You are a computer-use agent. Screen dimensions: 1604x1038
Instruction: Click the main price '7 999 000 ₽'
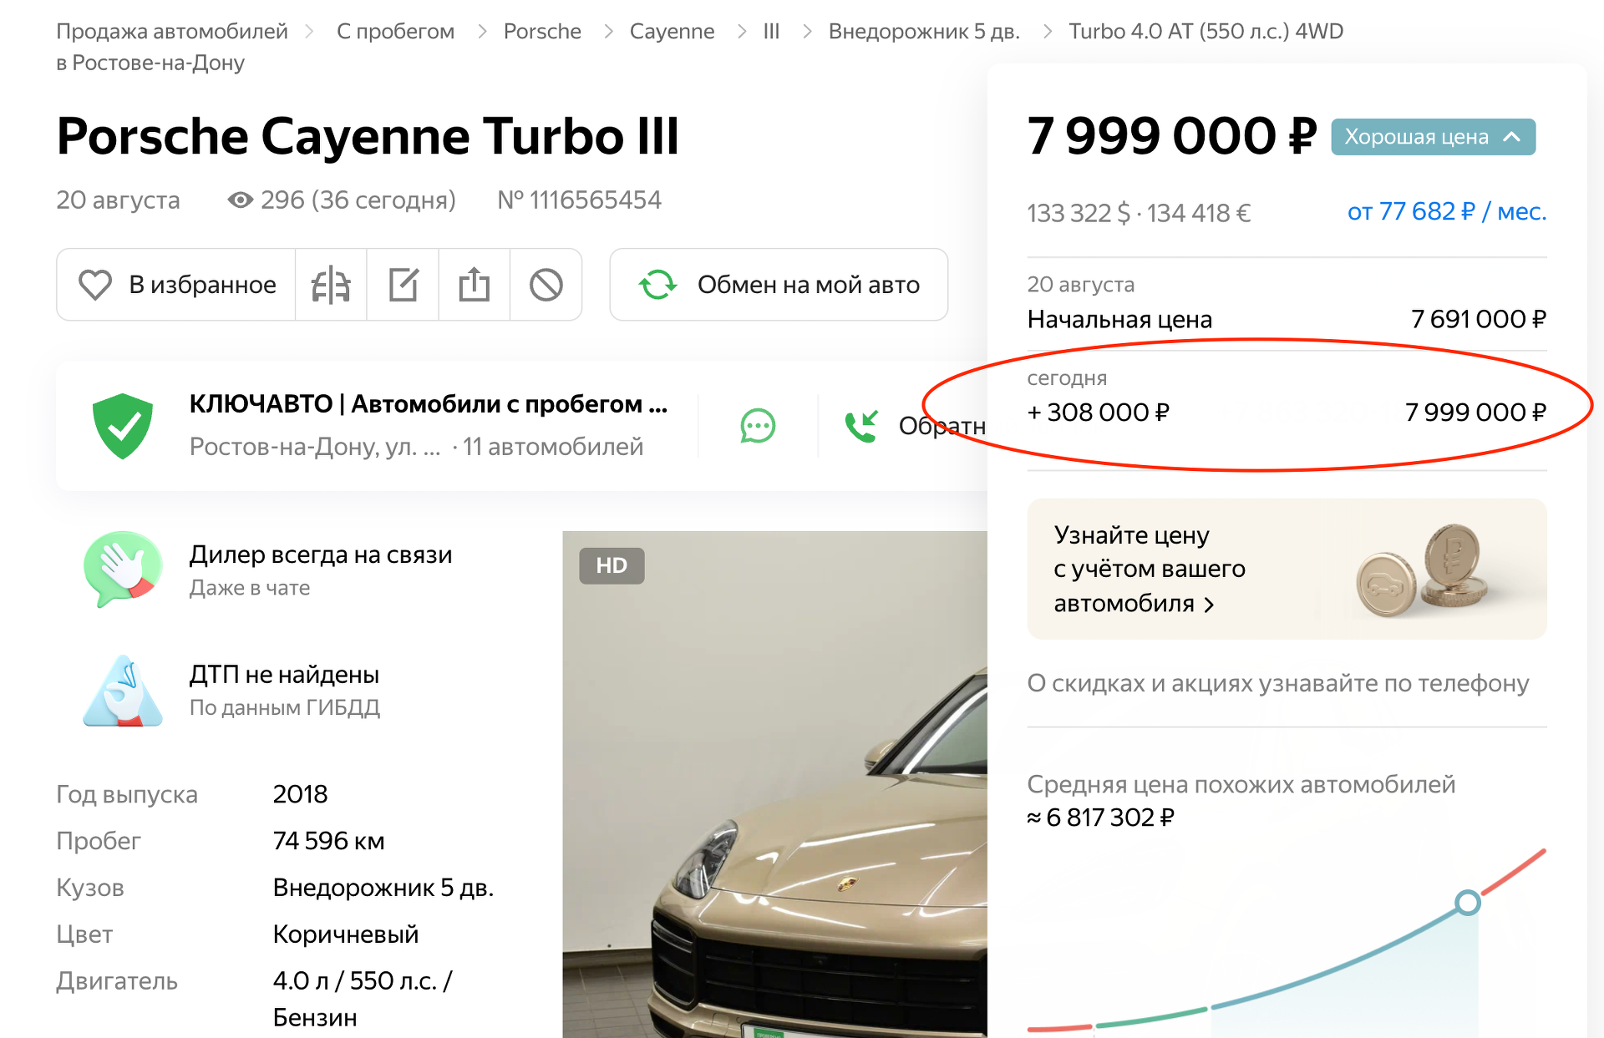[x=1172, y=136]
